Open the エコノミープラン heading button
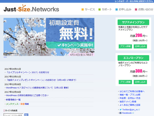Image resolution: width=154 pixels, height=116 pixels. click(x=133, y=58)
